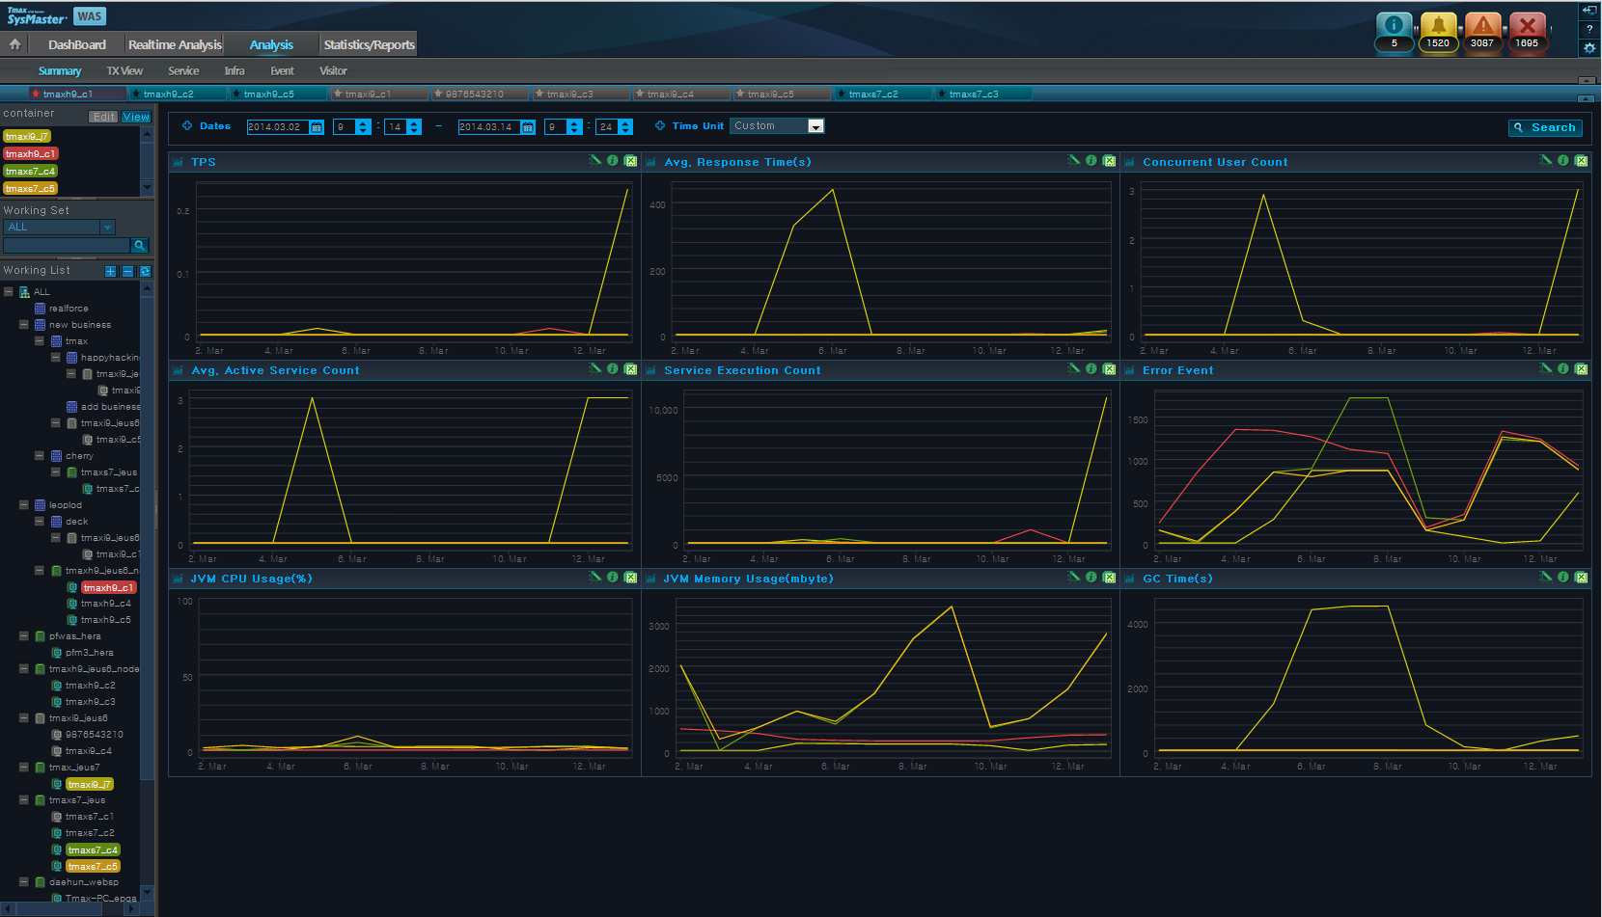Adjust the end minute stepper arrows
Viewport: 1602px width, 917px height.
(x=625, y=127)
